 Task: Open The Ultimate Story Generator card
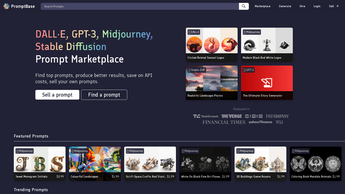pos(267,83)
